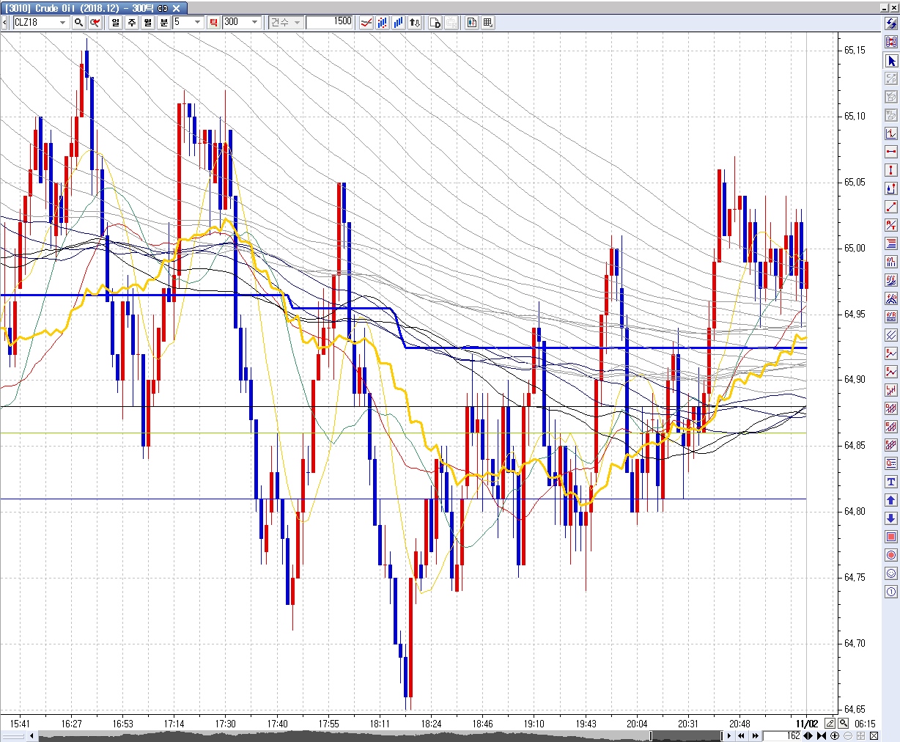
Task: Select the diagonal trend line tool
Action: coord(891,207)
